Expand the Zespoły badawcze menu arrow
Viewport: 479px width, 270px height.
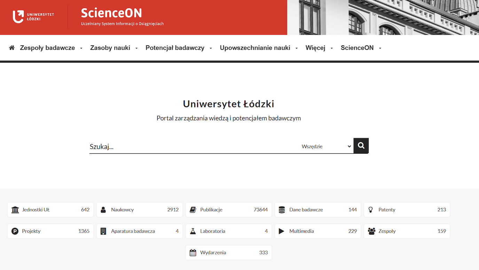81,48
